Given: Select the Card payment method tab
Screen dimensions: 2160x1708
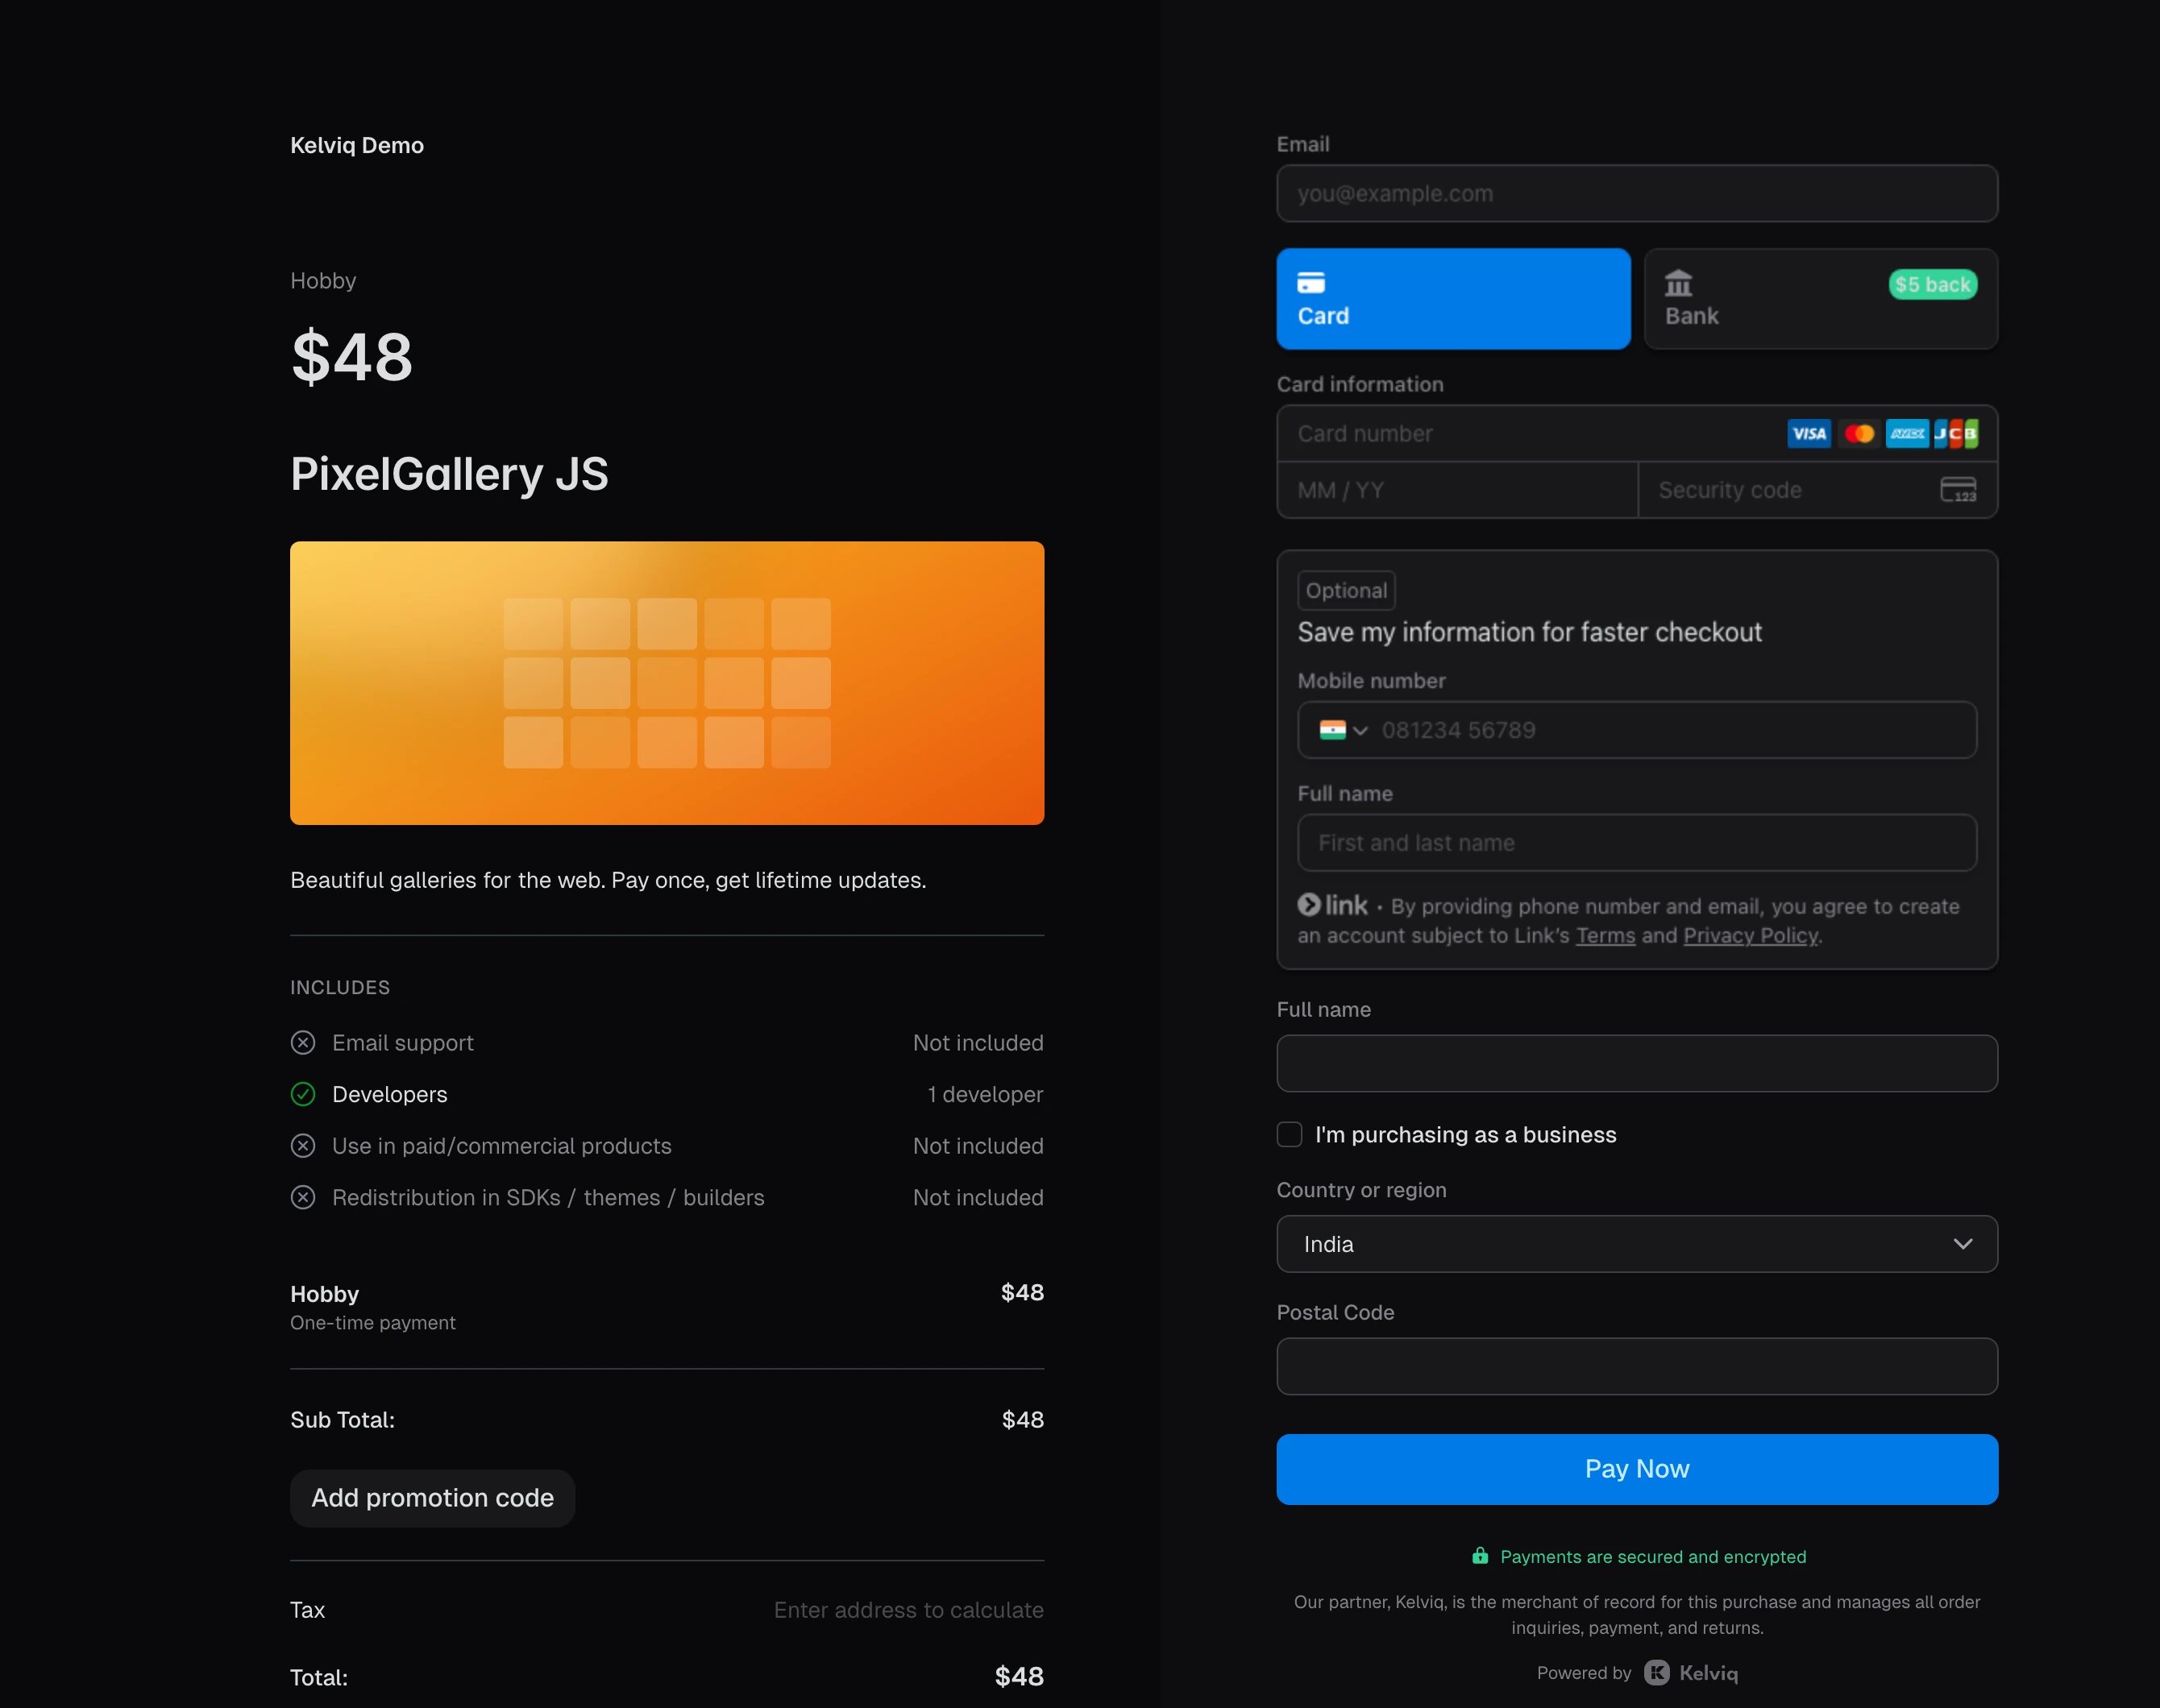Looking at the screenshot, I should click(x=1452, y=299).
